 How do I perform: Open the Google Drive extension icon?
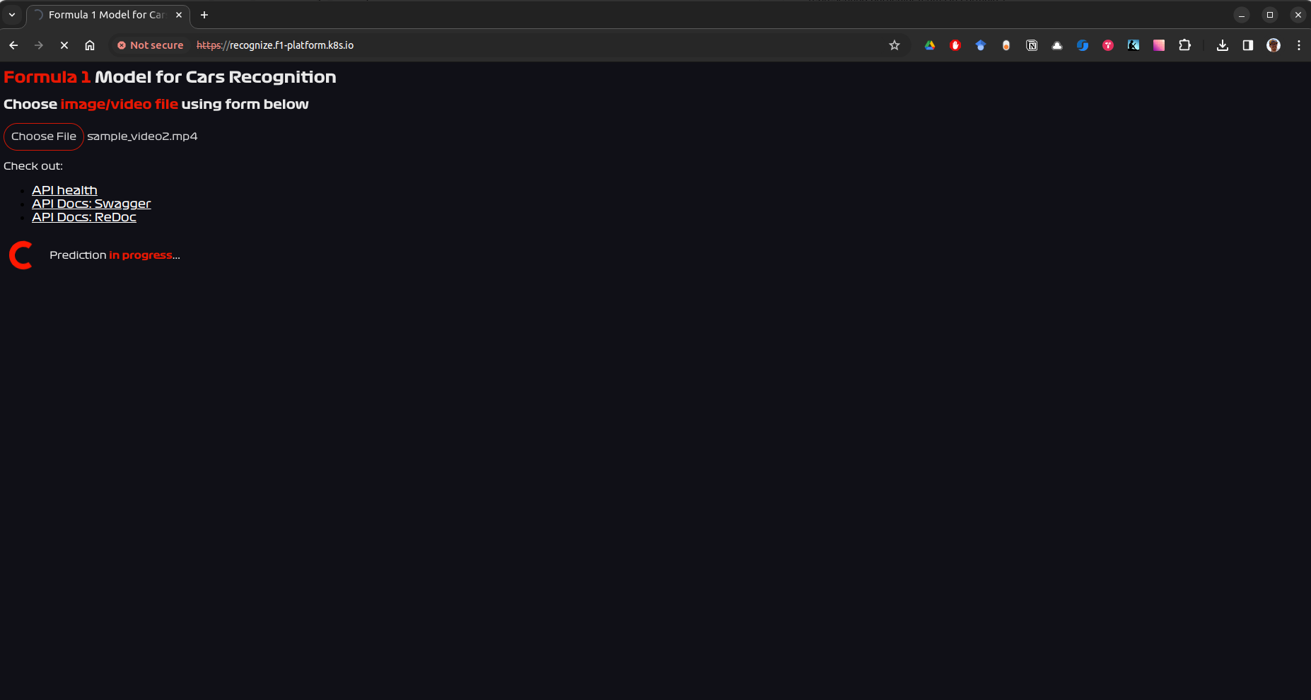click(930, 45)
